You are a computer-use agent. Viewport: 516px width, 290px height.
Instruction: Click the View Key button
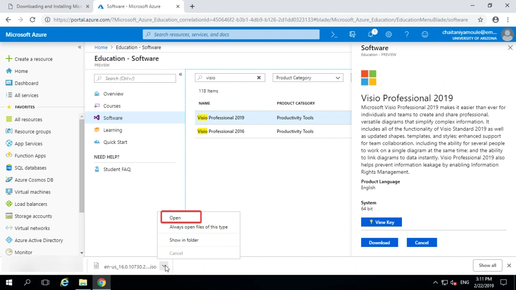point(381,222)
